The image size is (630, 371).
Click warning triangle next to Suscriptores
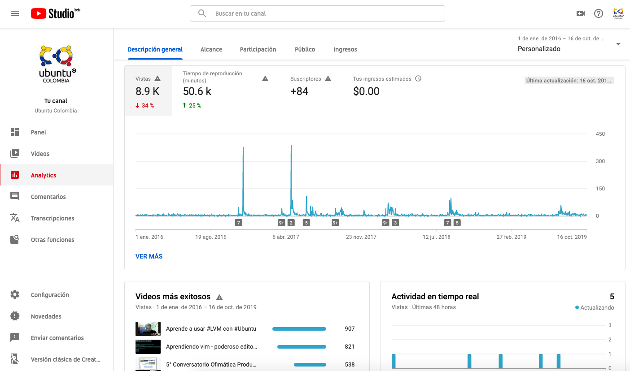[x=328, y=78]
